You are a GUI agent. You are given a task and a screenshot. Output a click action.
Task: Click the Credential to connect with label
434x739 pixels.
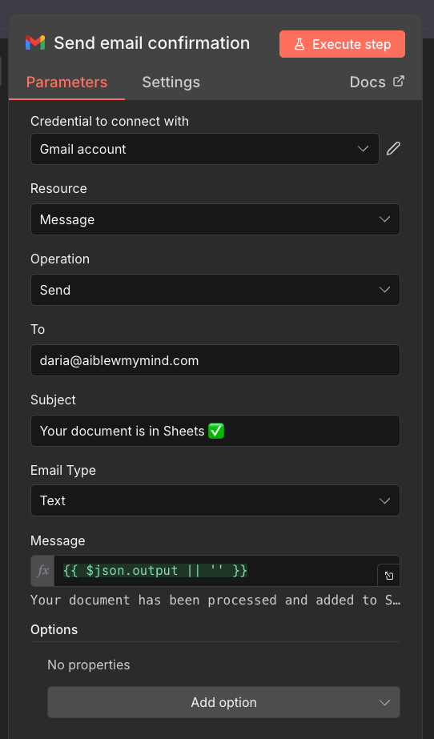[x=110, y=121]
